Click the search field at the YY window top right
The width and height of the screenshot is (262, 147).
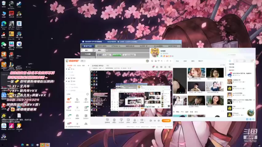[240, 55]
